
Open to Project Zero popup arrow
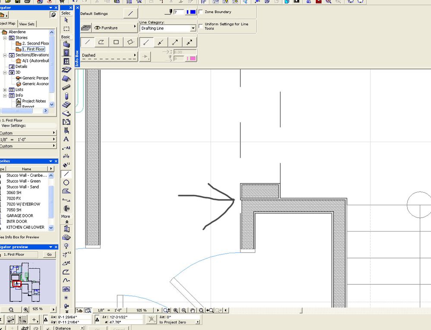coord(198,322)
